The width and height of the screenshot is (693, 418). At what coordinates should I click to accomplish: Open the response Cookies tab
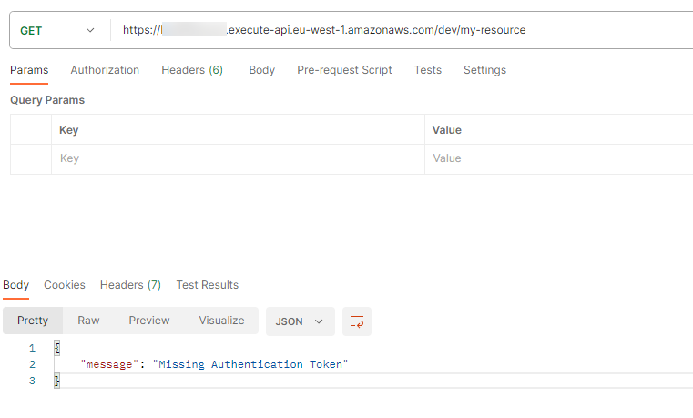(x=65, y=285)
